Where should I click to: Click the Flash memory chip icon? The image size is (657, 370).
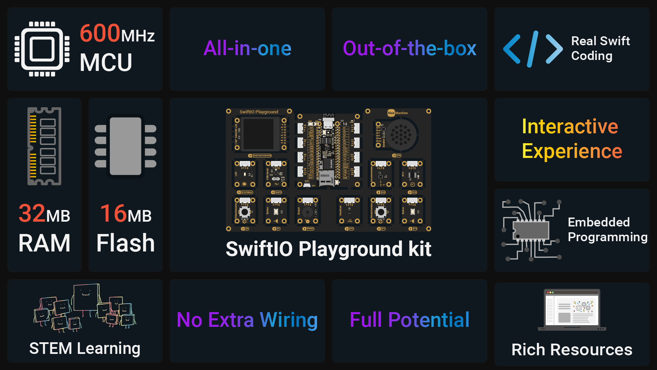click(x=126, y=146)
